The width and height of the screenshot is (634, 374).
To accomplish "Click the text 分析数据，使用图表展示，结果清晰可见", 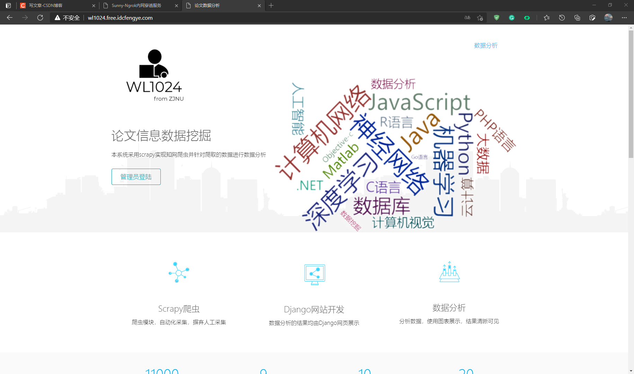I will 449,321.
